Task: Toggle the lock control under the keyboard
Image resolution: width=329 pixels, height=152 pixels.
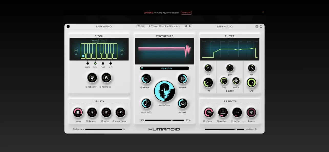Action: (110, 63)
